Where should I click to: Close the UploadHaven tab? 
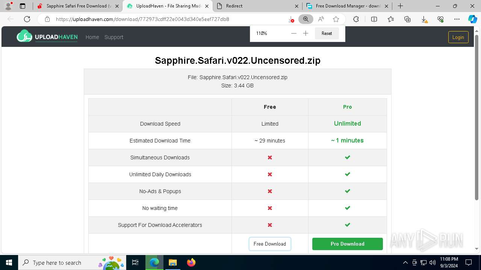point(207,6)
